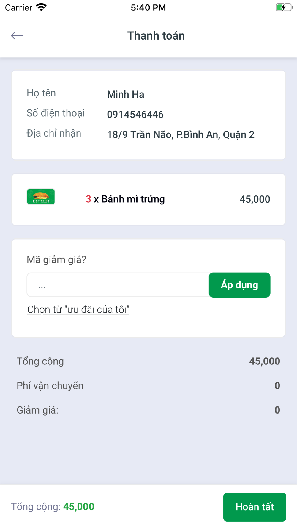The image size is (297, 529).
Task: Tap the item price 45,000 in cart row
Action: click(255, 199)
